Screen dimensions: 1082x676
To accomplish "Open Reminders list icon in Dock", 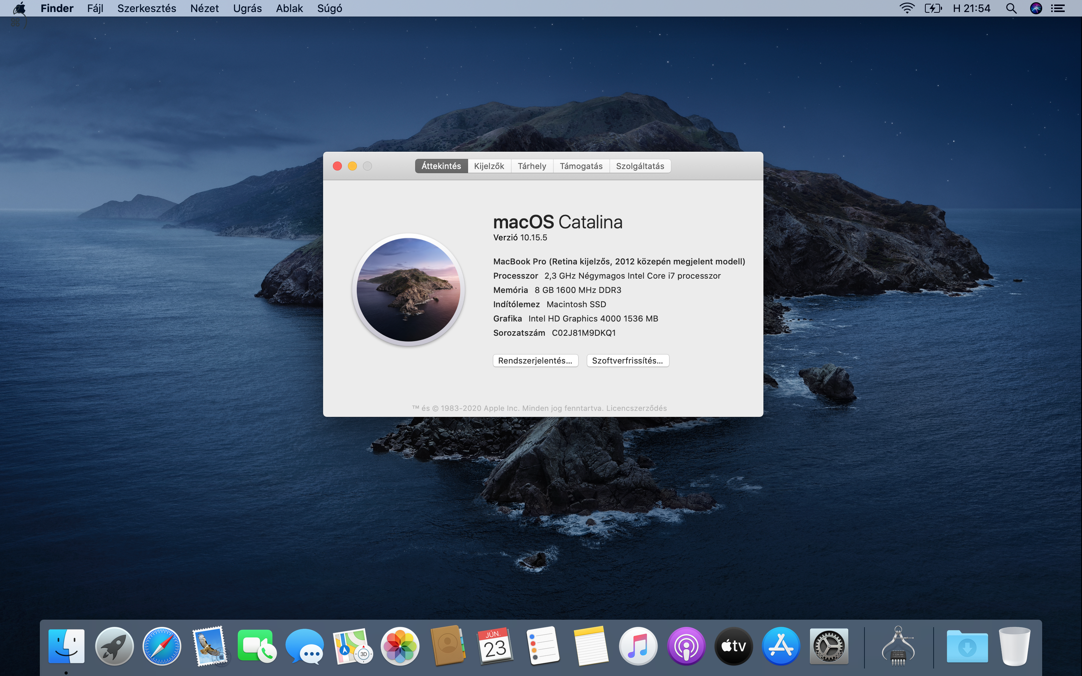I will (543, 646).
